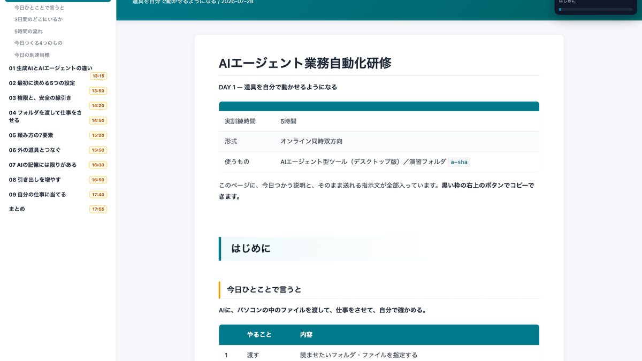Screen dimensions: 642x361
Task: Click the 15:50 time badge
Action: click(98, 150)
